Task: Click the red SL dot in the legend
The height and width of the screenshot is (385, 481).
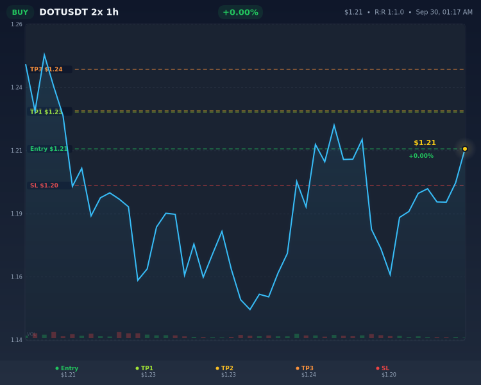Action: click(378, 368)
